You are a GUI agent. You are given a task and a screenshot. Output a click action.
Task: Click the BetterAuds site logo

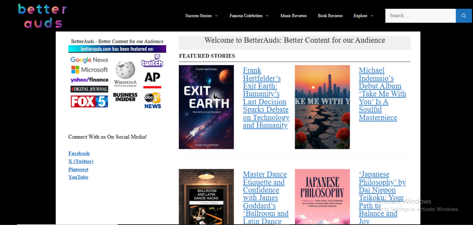42,16
